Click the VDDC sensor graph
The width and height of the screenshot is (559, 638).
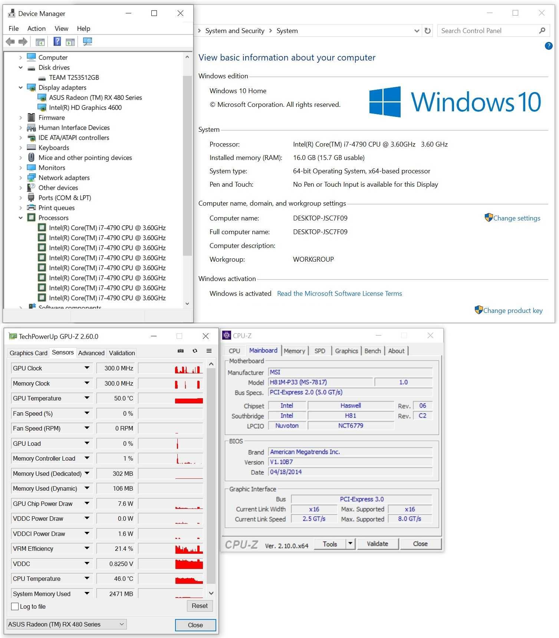(x=171, y=563)
